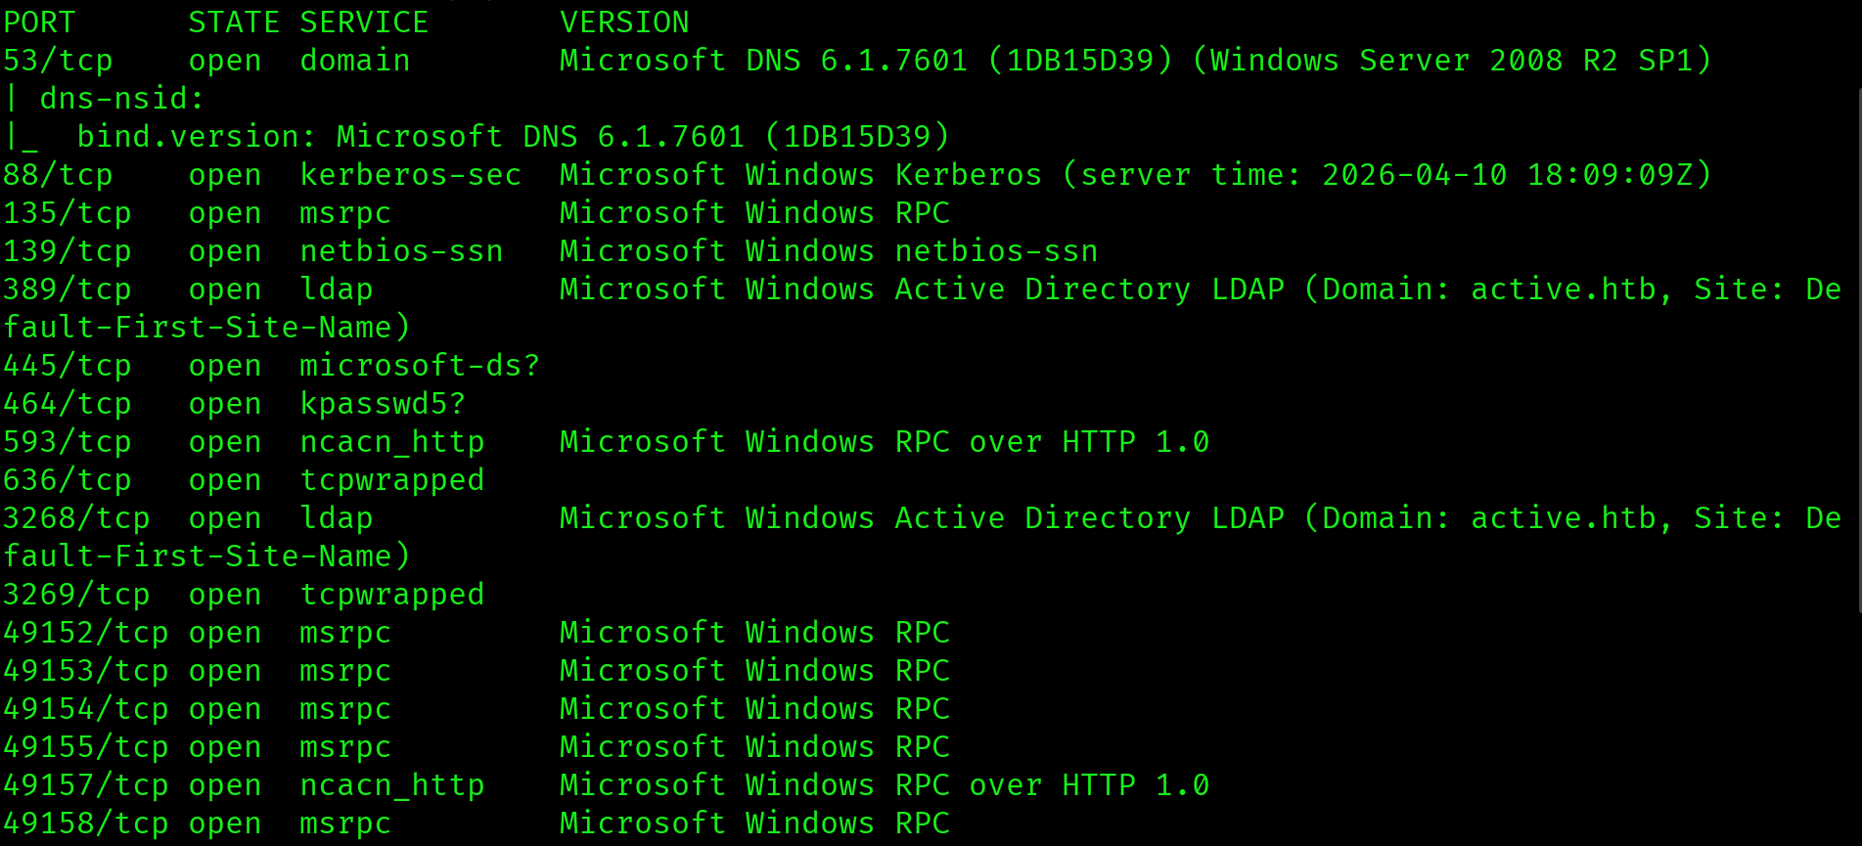Click the microsoft-ds? service text
Screen dimensions: 1862x846
420,366
